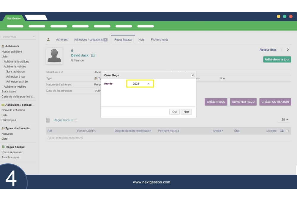
Task: Click the Retour liste link
Action: 268,50
